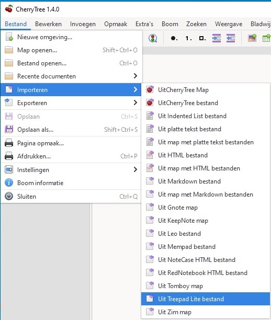Click the import icon beside Uit Zim map

pos(150,312)
